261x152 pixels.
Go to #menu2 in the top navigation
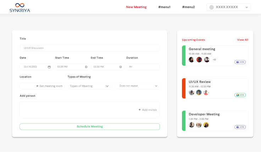188,7
